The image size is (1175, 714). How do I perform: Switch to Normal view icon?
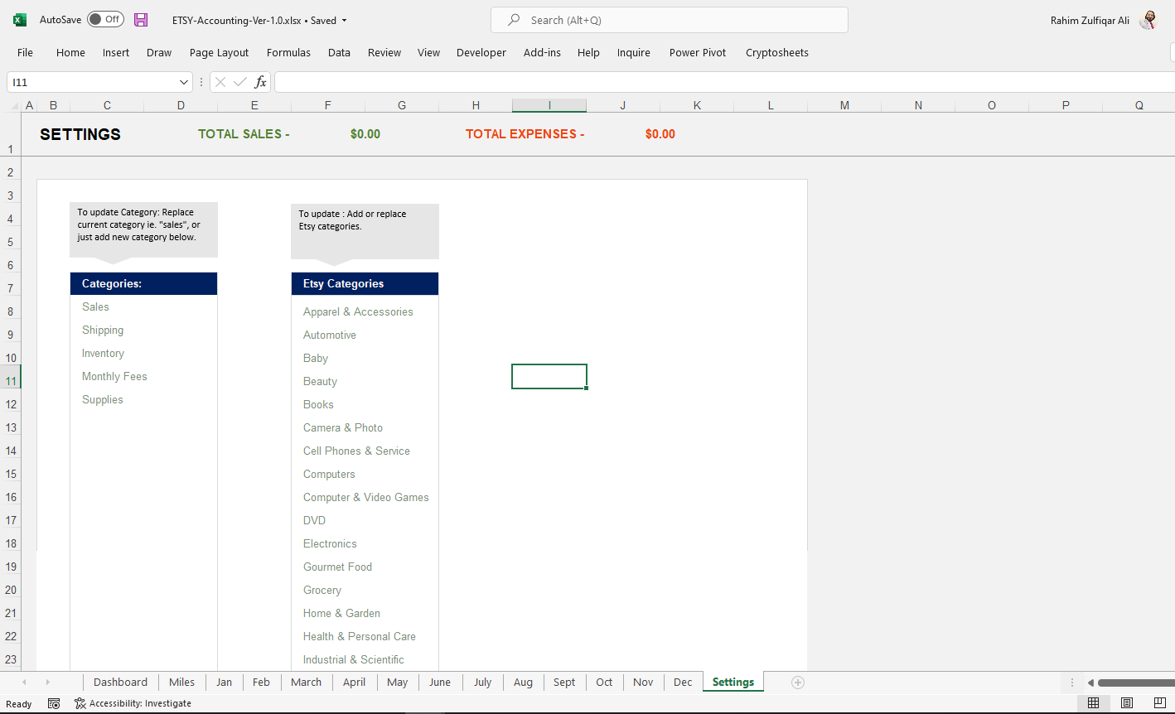(1094, 702)
